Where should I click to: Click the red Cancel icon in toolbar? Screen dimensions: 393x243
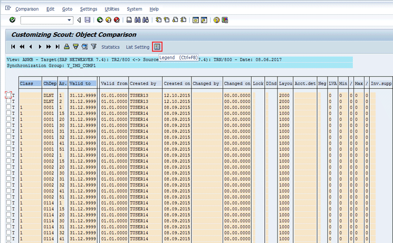[x=117, y=20]
